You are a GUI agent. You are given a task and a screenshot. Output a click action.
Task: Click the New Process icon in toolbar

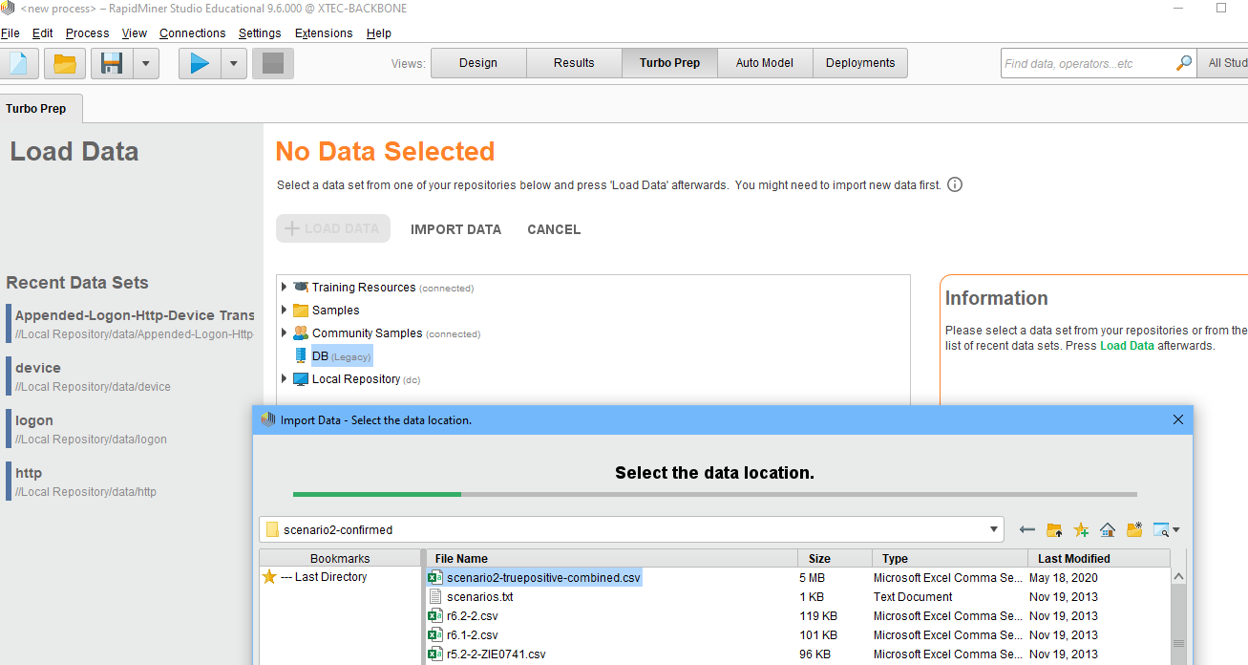click(x=19, y=63)
